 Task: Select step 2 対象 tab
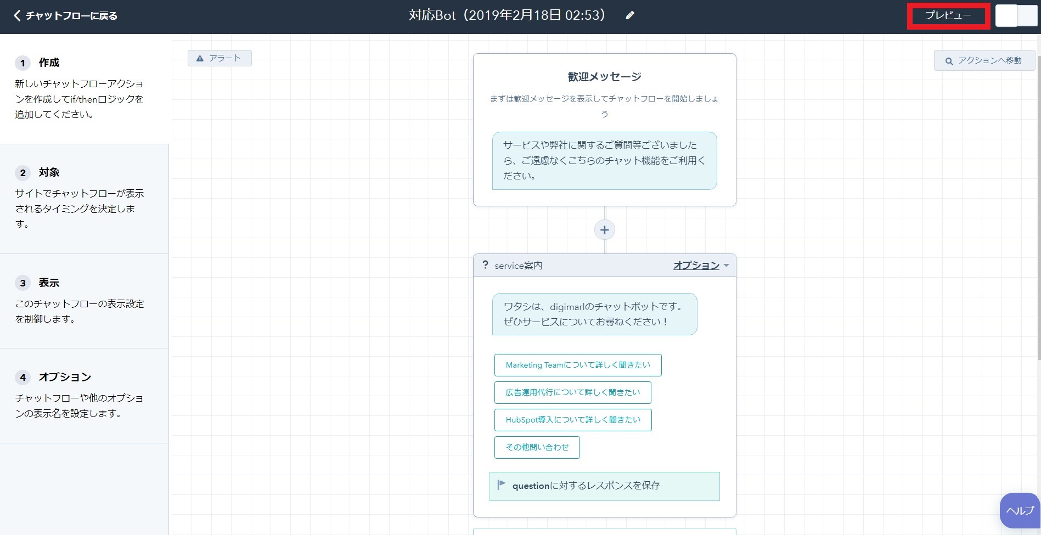pyautogui.click(x=85, y=199)
